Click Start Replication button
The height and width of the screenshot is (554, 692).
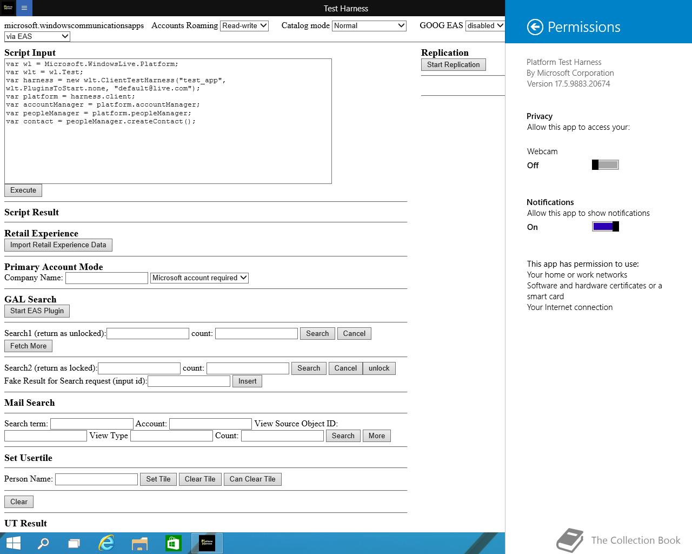pos(454,65)
